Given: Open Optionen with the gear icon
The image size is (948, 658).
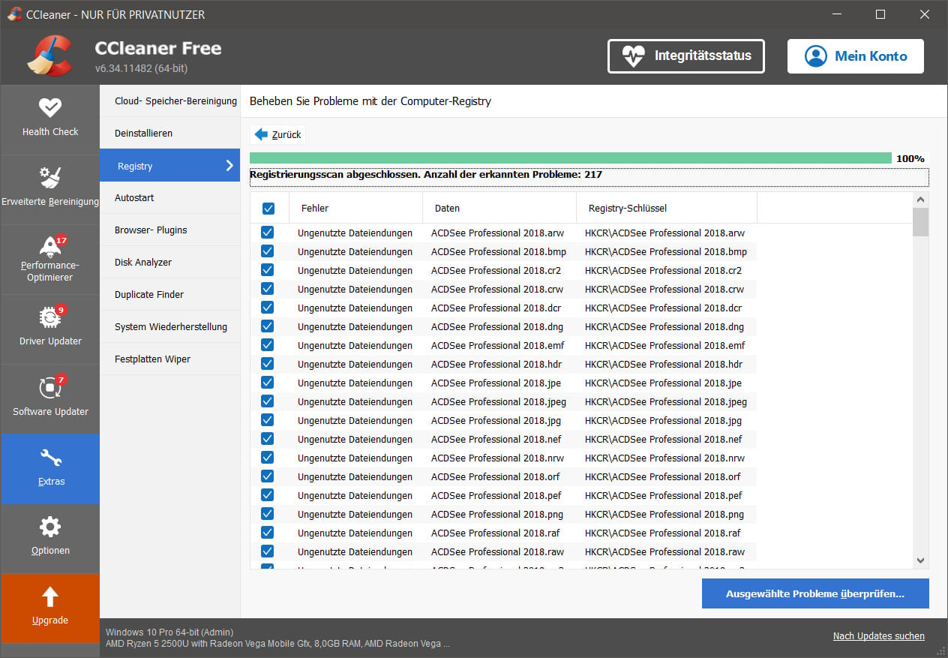Looking at the screenshot, I should [x=49, y=527].
